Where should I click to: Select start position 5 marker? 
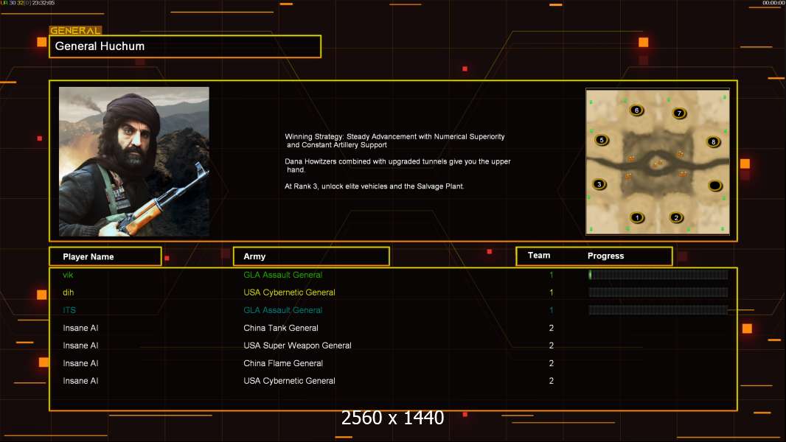[602, 140]
